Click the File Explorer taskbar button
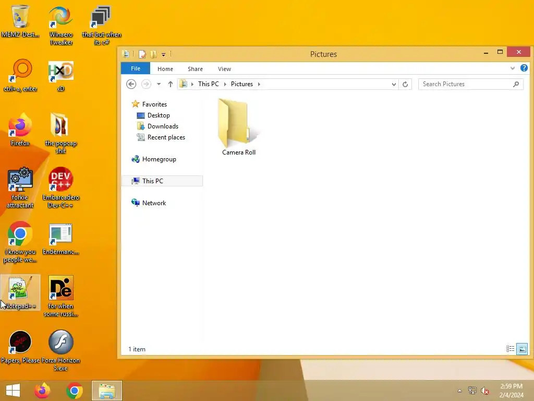Viewport: 534px width, 401px height. 106,391
